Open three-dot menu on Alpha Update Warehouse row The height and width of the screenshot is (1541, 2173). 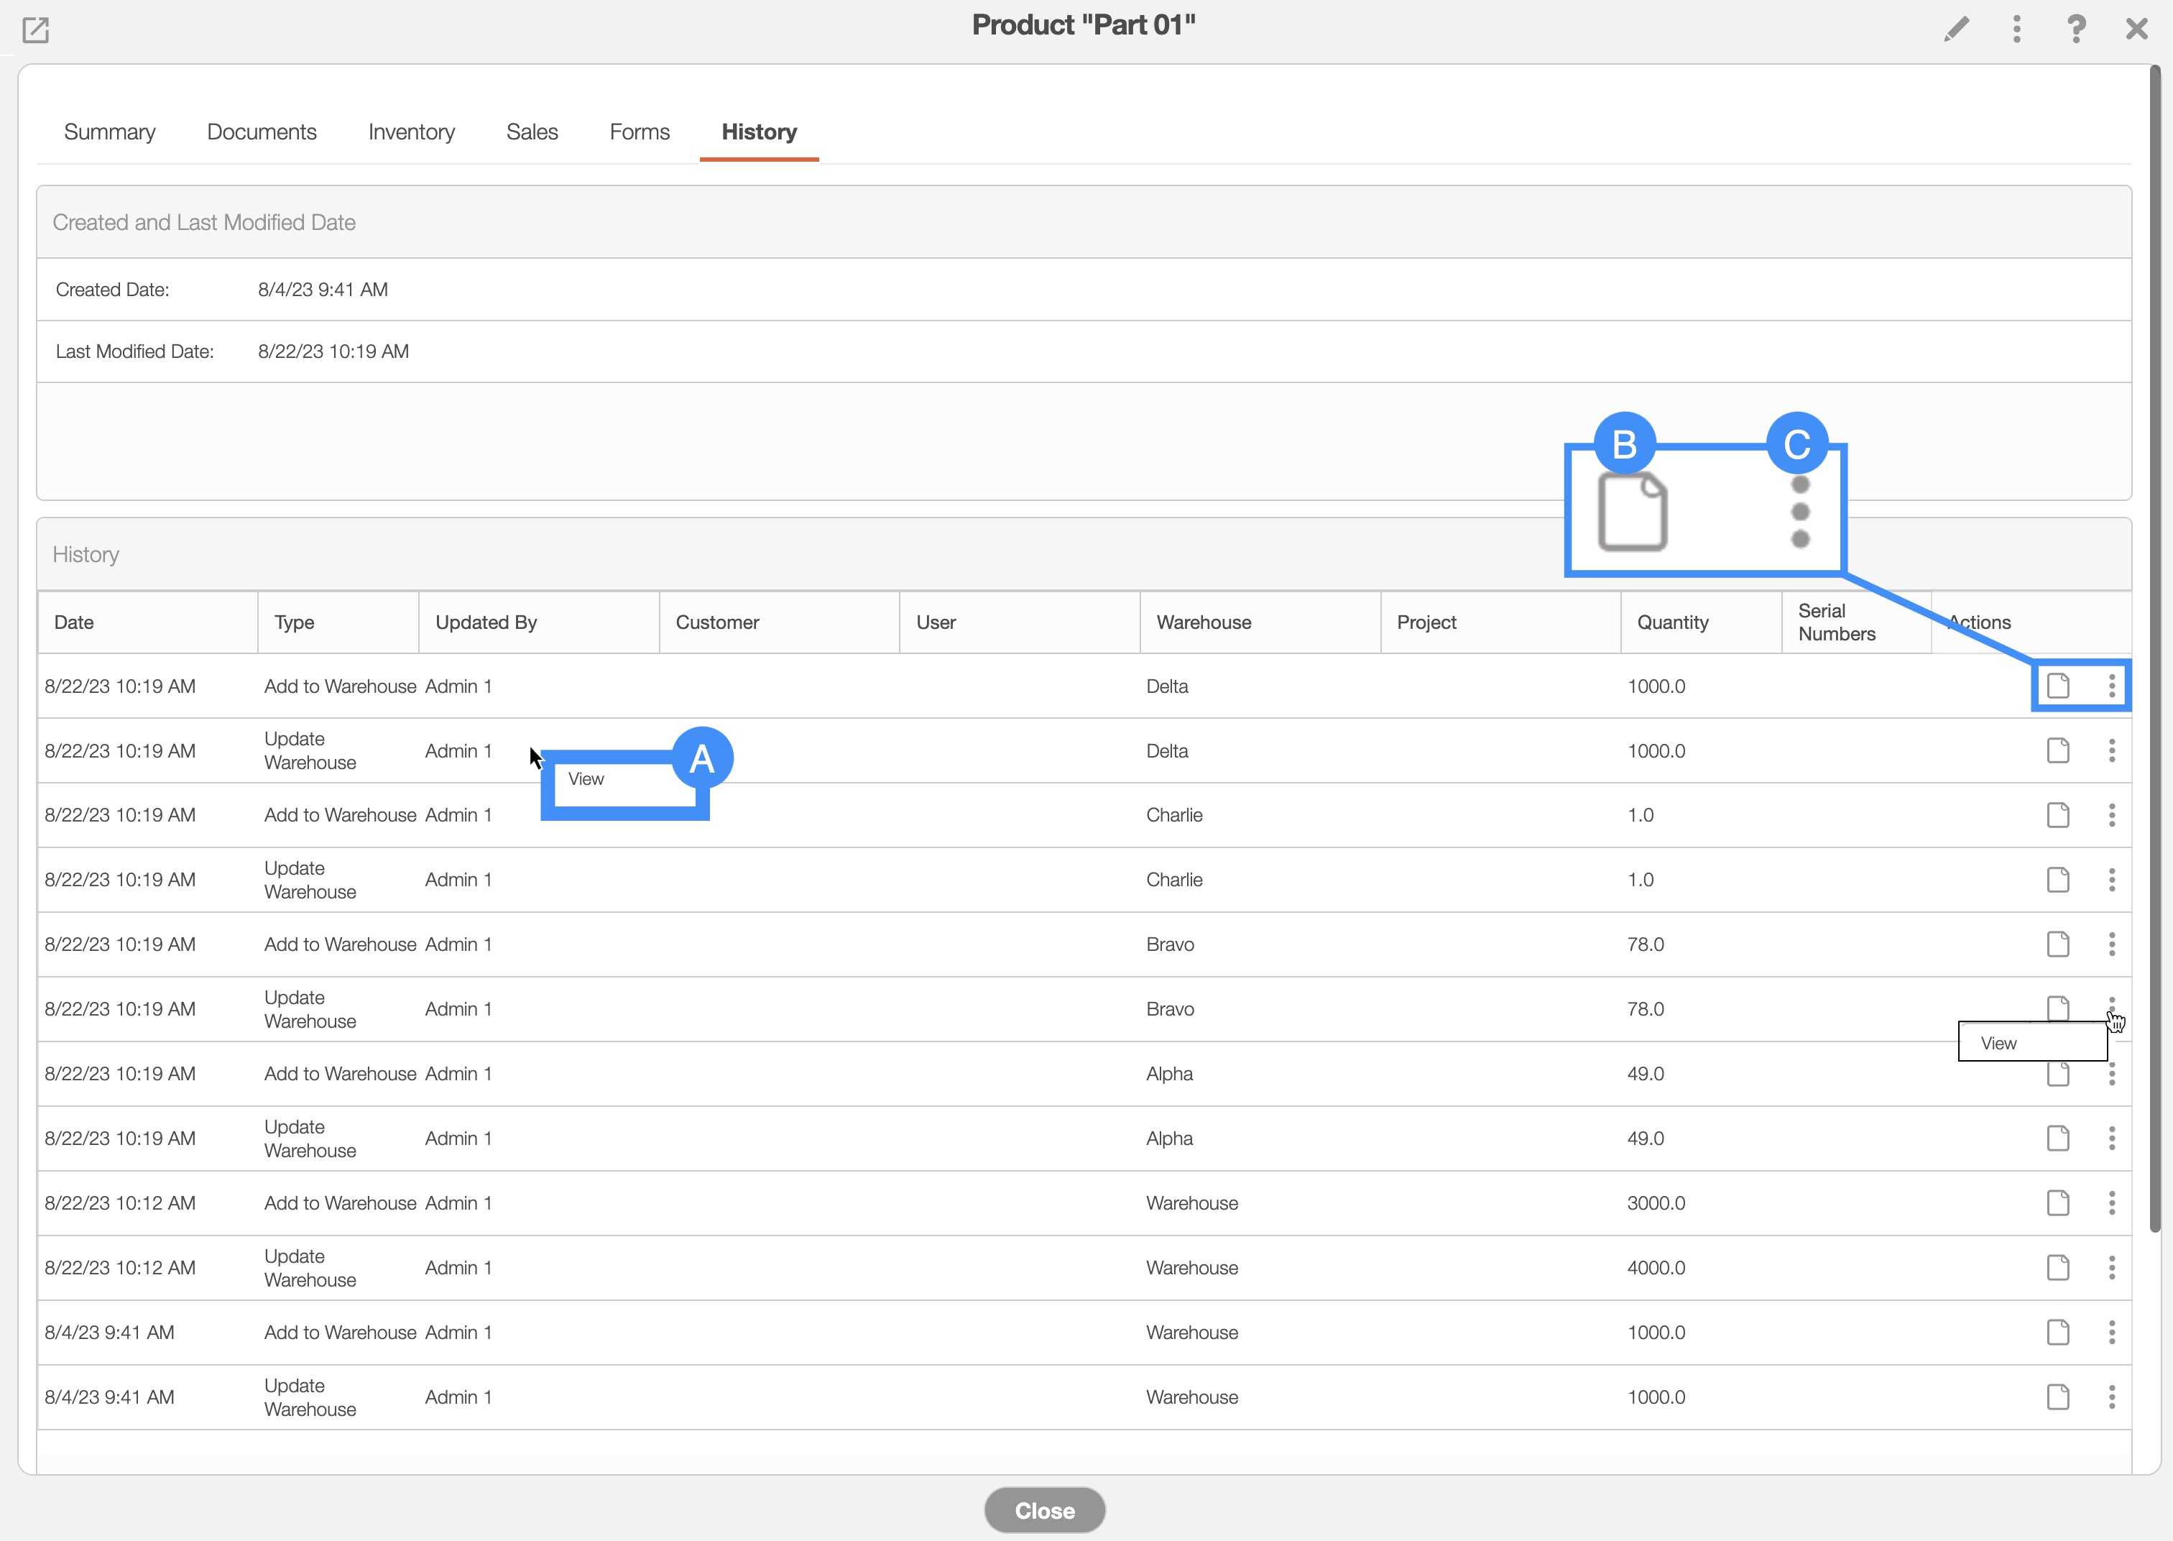click(2111, 1138)
